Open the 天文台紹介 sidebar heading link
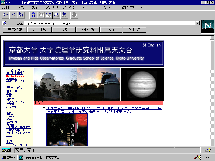This screenshot has height=161, width=215. tap(15, 88)
